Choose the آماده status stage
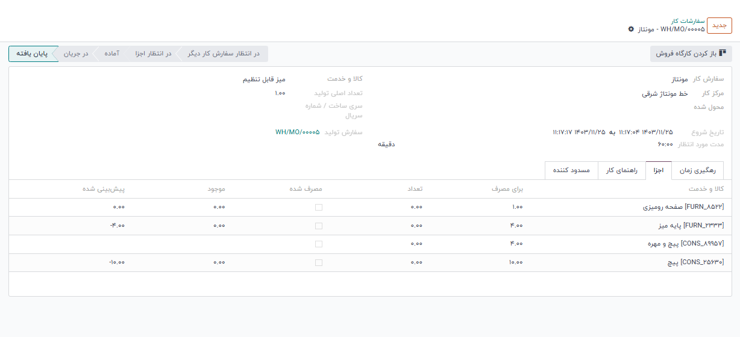Image resolution: width=740 pixels, height=337 pixels. [111, 54]
